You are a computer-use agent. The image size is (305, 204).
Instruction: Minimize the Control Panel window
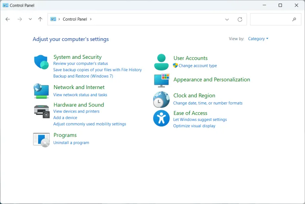coord(264,5)
